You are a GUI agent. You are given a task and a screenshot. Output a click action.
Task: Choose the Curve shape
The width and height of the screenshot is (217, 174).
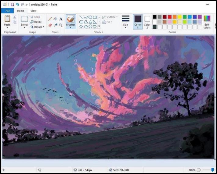[86, 17]
